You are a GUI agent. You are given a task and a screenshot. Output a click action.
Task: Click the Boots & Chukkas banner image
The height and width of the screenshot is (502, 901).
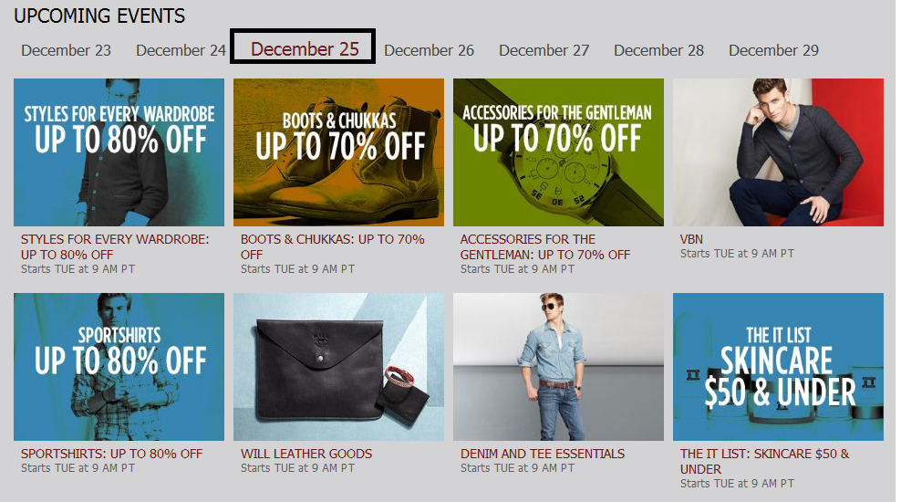338,152
